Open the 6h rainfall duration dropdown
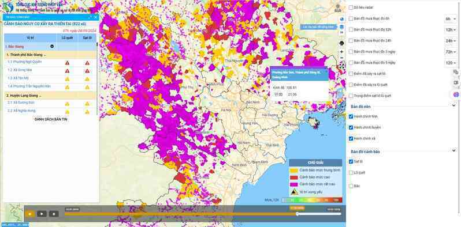 click(x=451, y=19)
